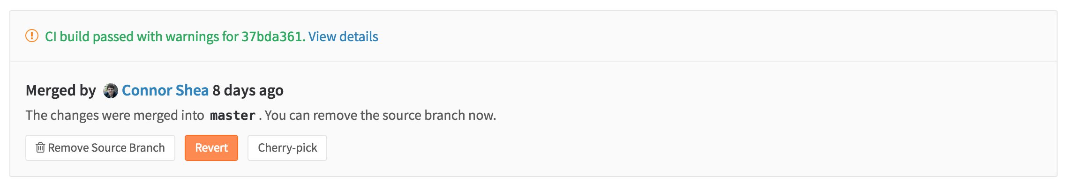The width and height of the screenshot is (1066, 191).
Task: Click the trash icon on Remove Source Branch
Action: click(x=40, y=147)
